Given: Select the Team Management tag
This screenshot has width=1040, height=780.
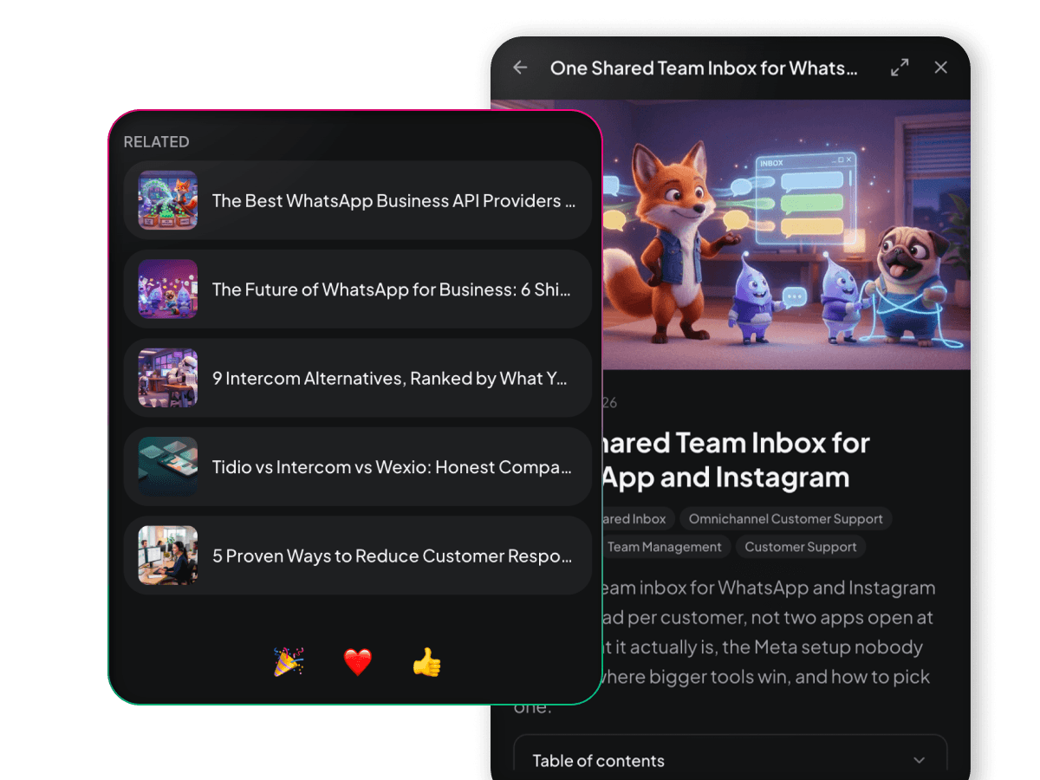Looking at the screenshot, I should point(665,547).
